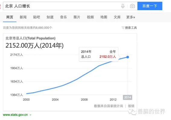Click the 2152.00万人(2014年) headline value

(34, 46)
